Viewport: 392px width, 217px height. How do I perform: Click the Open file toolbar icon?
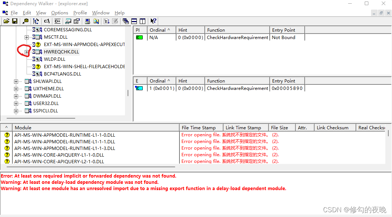coord(7,21)
